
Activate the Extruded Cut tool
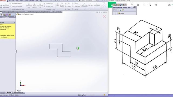29,6
